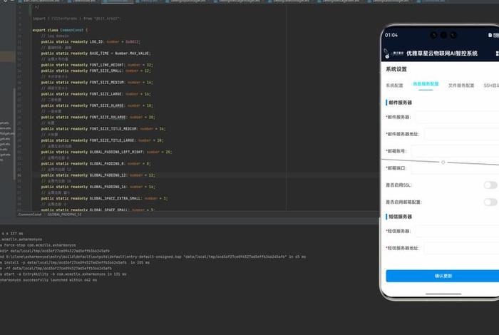Screen dimensions: 499x335
Task: Focus the 邮件服务器 input field
Action: (x=456, y=117)
